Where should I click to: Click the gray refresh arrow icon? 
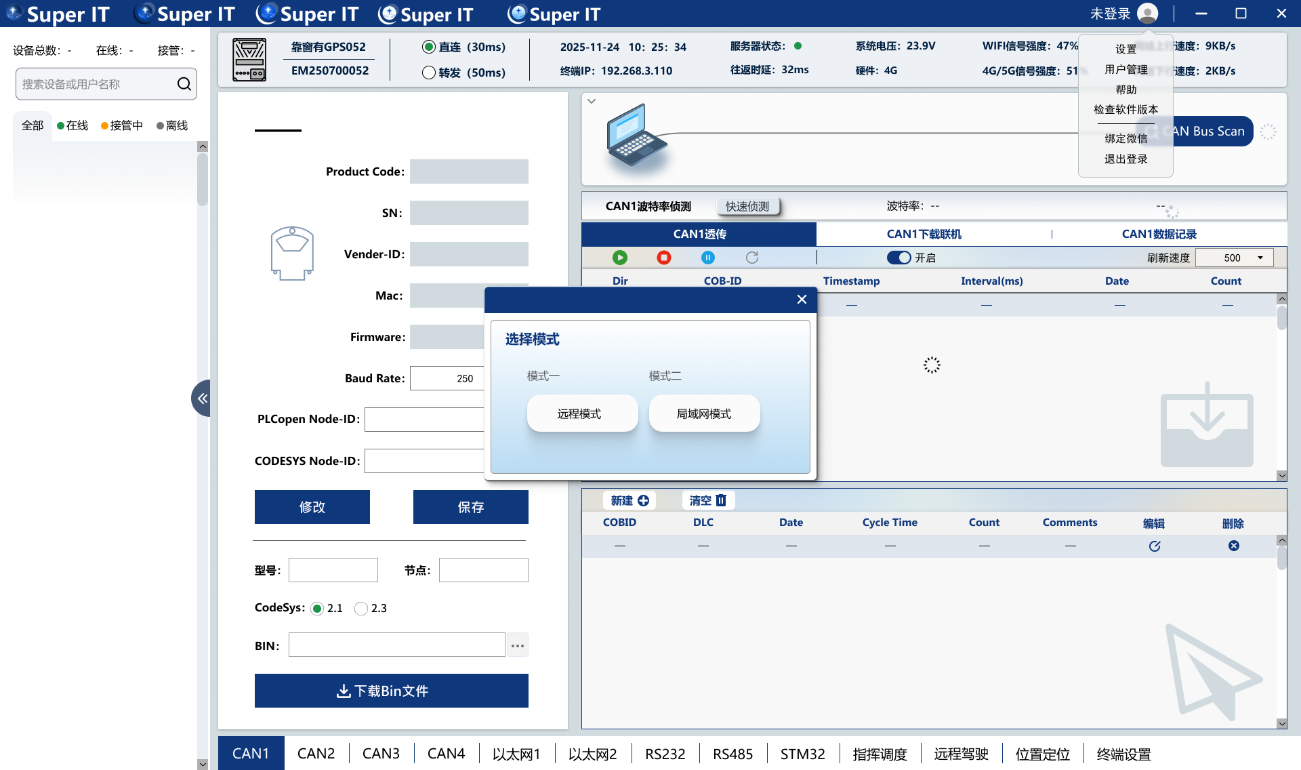point(752,258)
